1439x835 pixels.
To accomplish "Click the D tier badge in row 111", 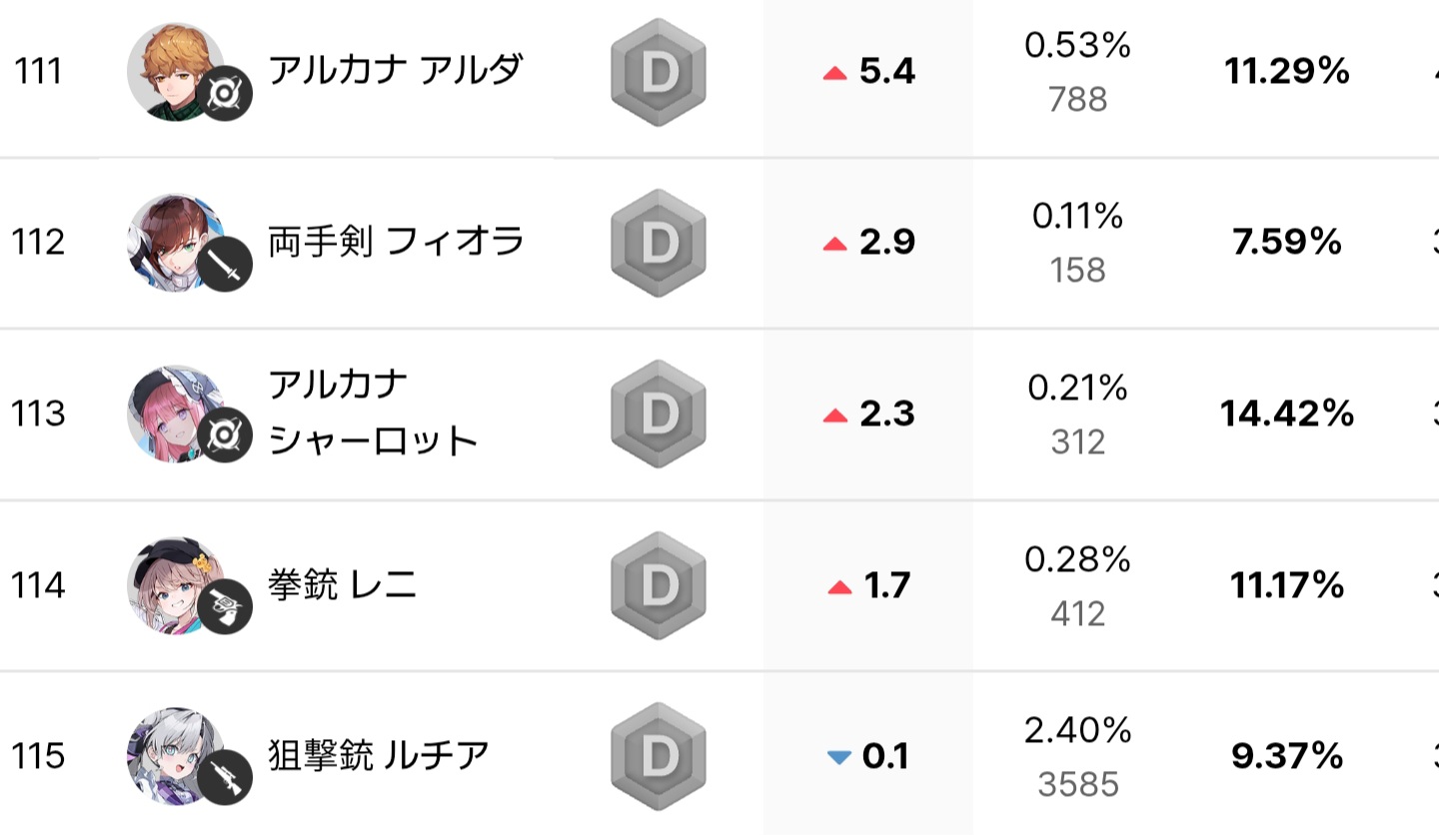I will point(659,72).
